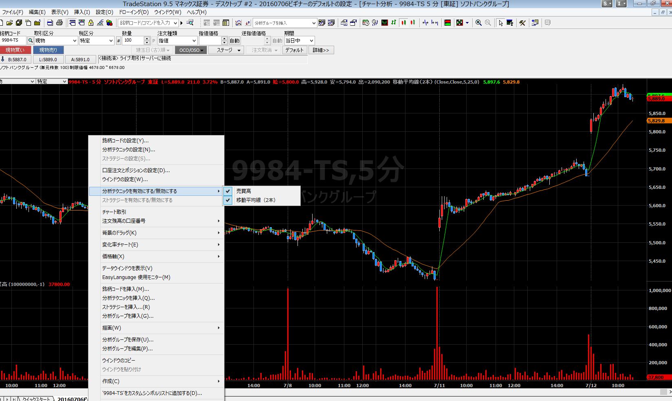Click the red-green horizontal bars icon
Image resolution: width=672 pixels, height=401 pixels.
click(x=447, y=22)
